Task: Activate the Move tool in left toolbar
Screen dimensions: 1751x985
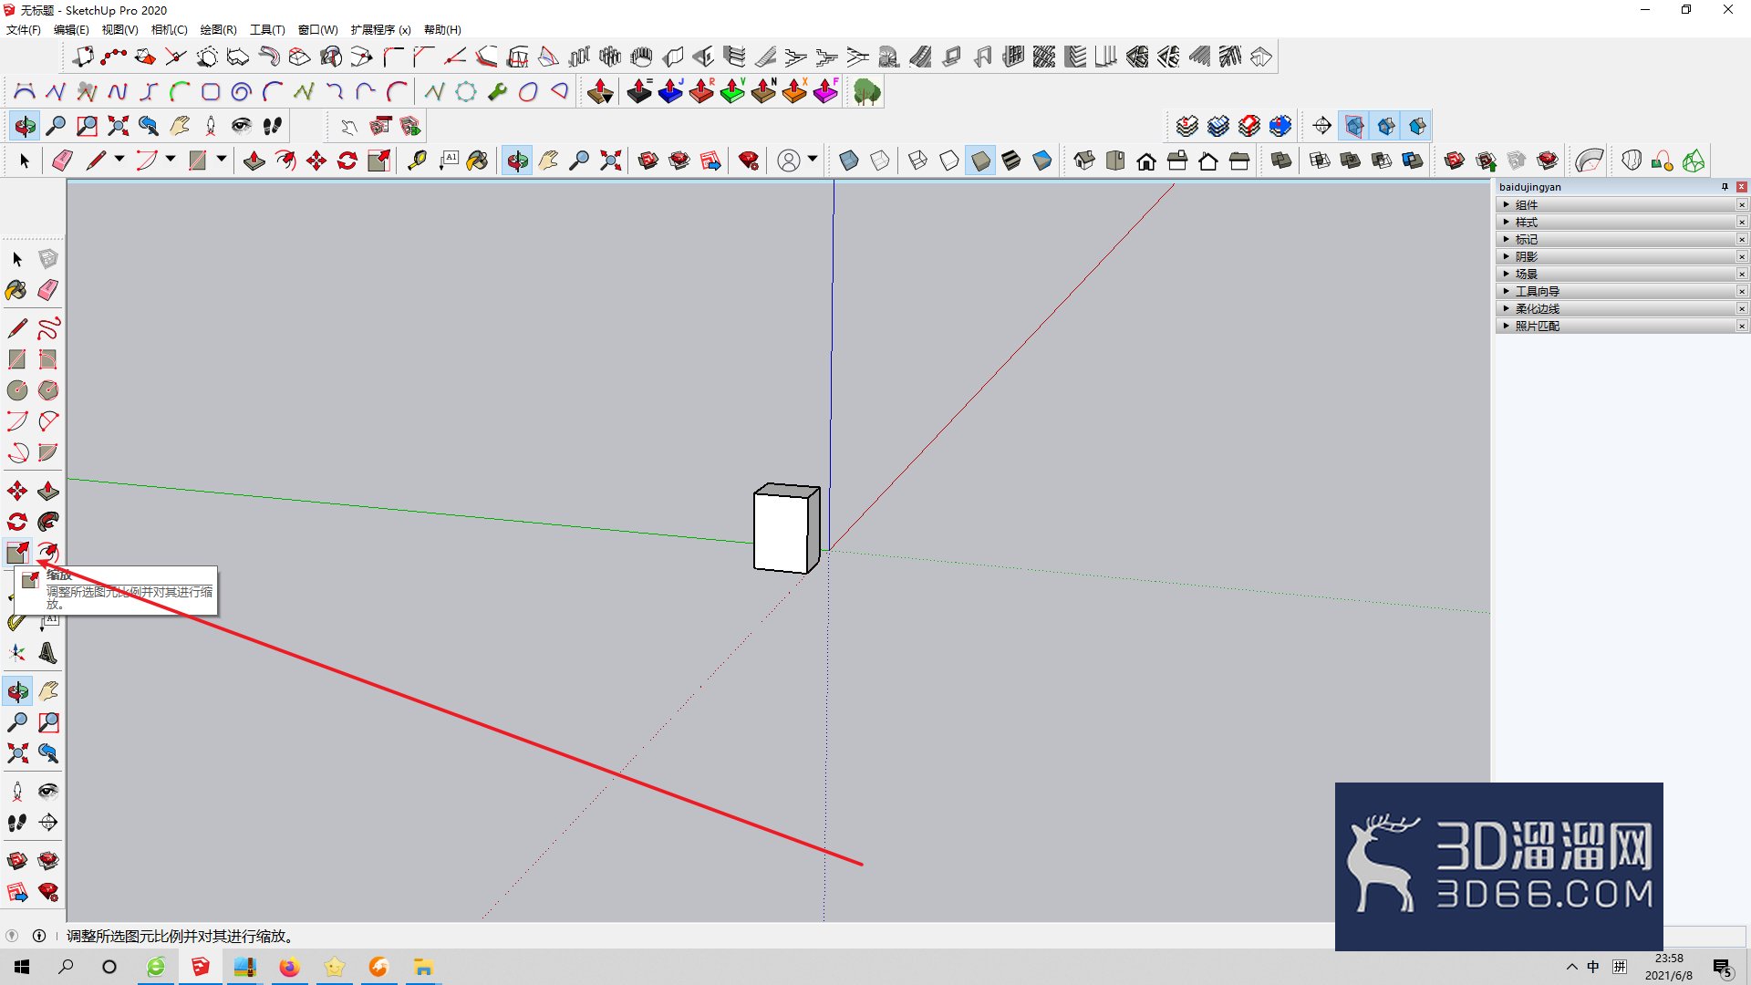Action: pyautogui.click(x=16, y=492)
